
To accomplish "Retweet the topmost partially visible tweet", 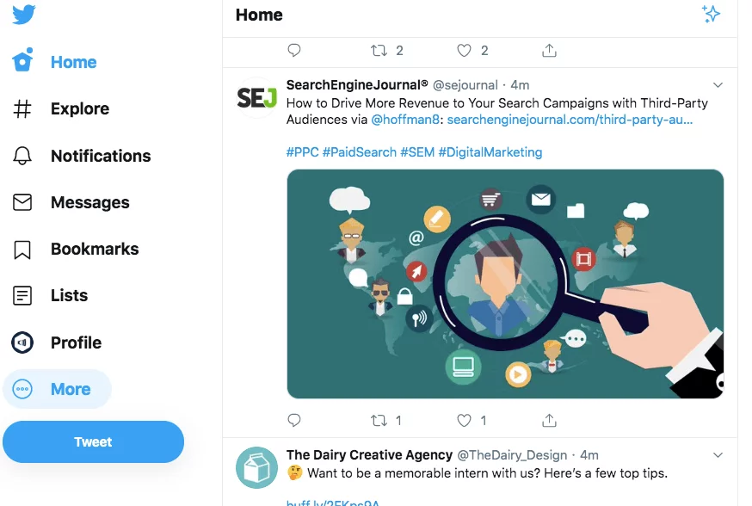I will click(x=379, y=51).
